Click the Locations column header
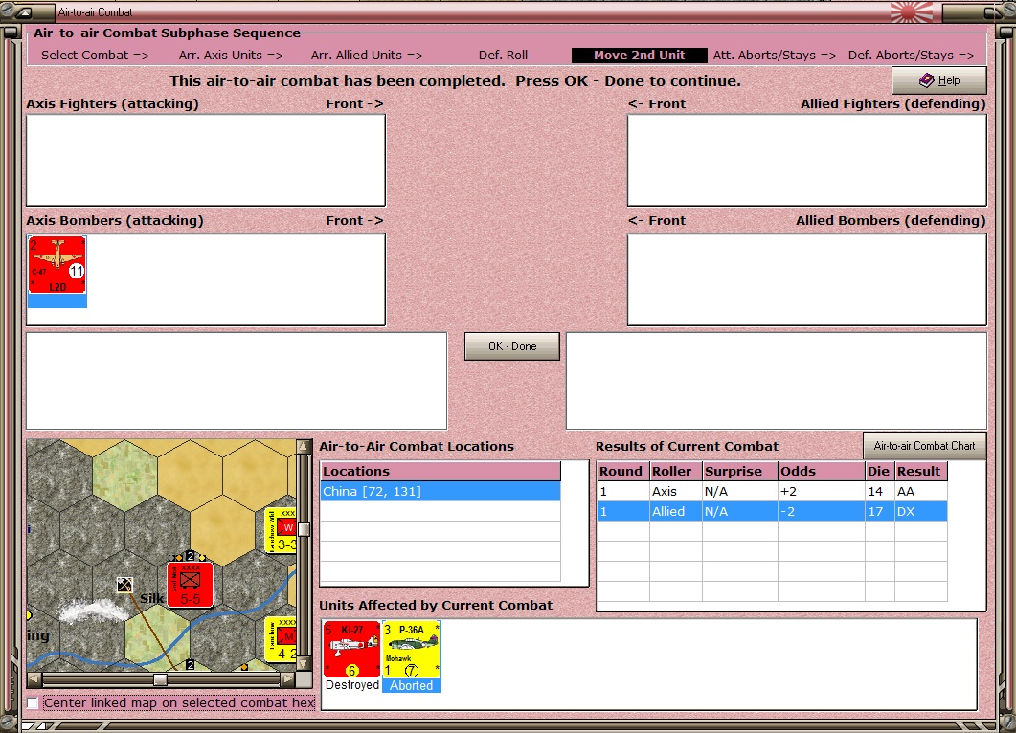 (x=440, y=472)
